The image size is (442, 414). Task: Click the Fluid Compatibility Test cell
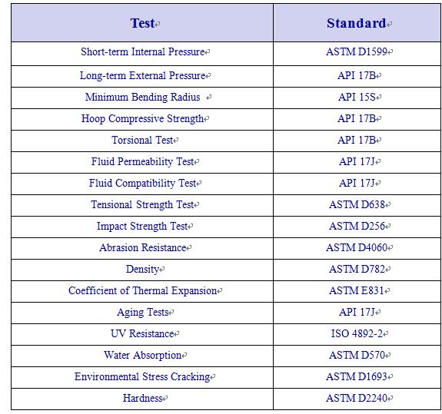point(142,184)
